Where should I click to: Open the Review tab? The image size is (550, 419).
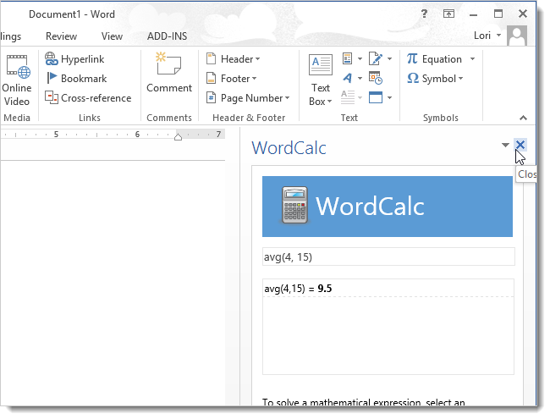(61, 36)
